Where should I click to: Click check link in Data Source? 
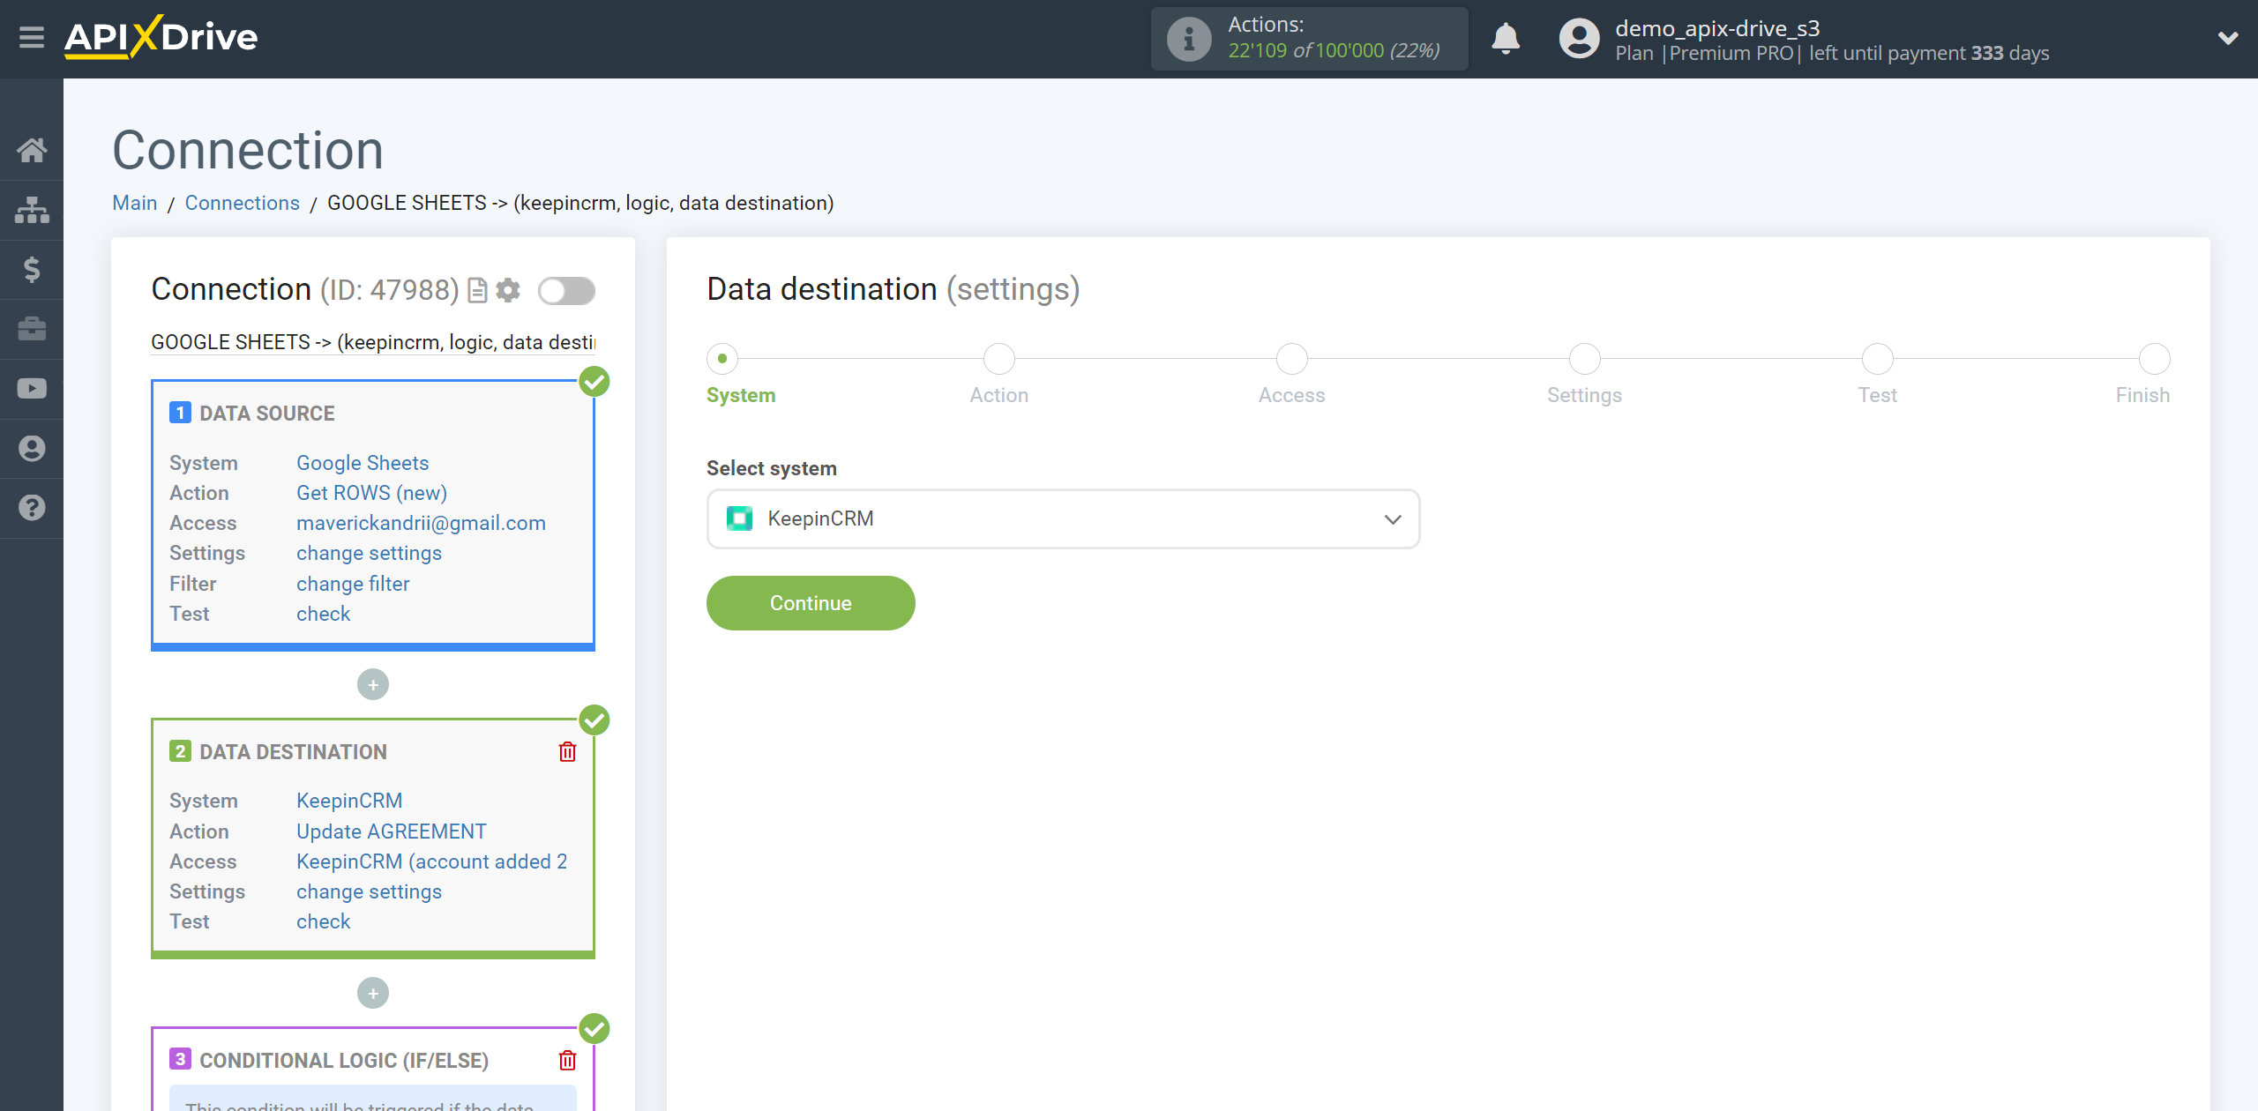[323, 614]
